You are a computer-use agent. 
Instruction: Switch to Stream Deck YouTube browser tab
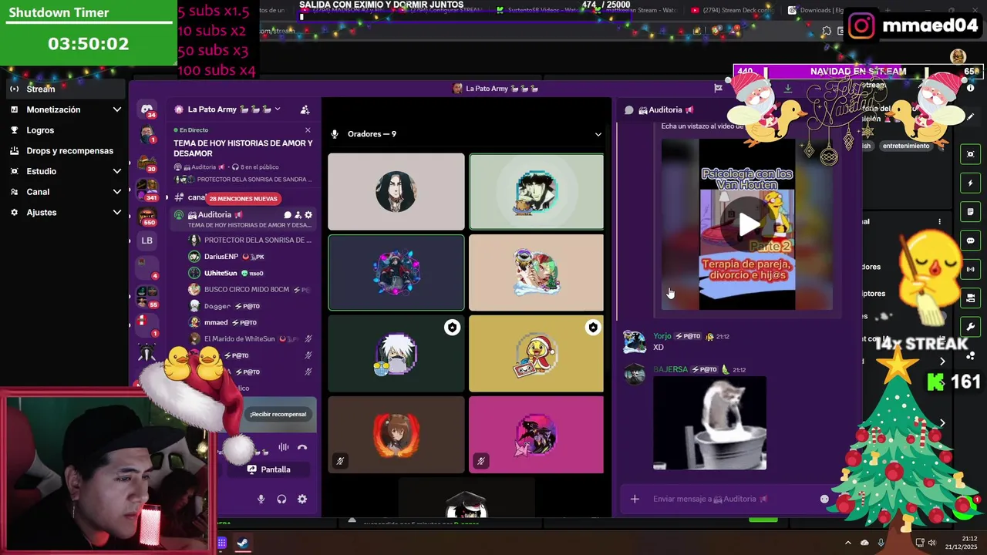(x=733, y=10)
